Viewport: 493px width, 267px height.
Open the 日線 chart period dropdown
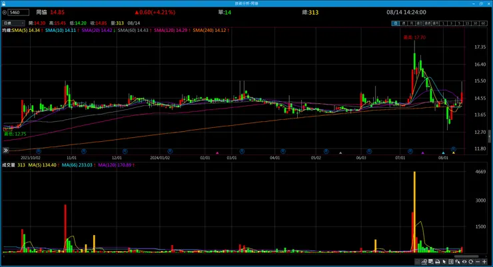click(x=13, y=23)
